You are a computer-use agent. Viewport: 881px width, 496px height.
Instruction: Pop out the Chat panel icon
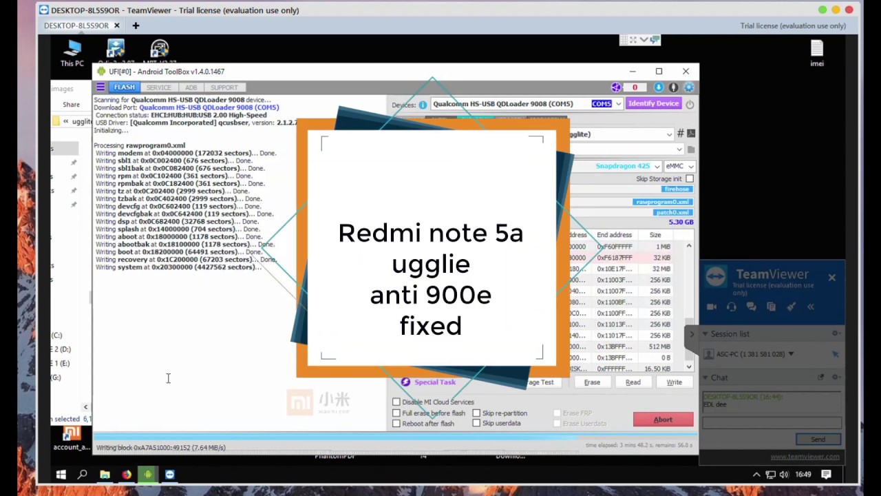(820, 378)
